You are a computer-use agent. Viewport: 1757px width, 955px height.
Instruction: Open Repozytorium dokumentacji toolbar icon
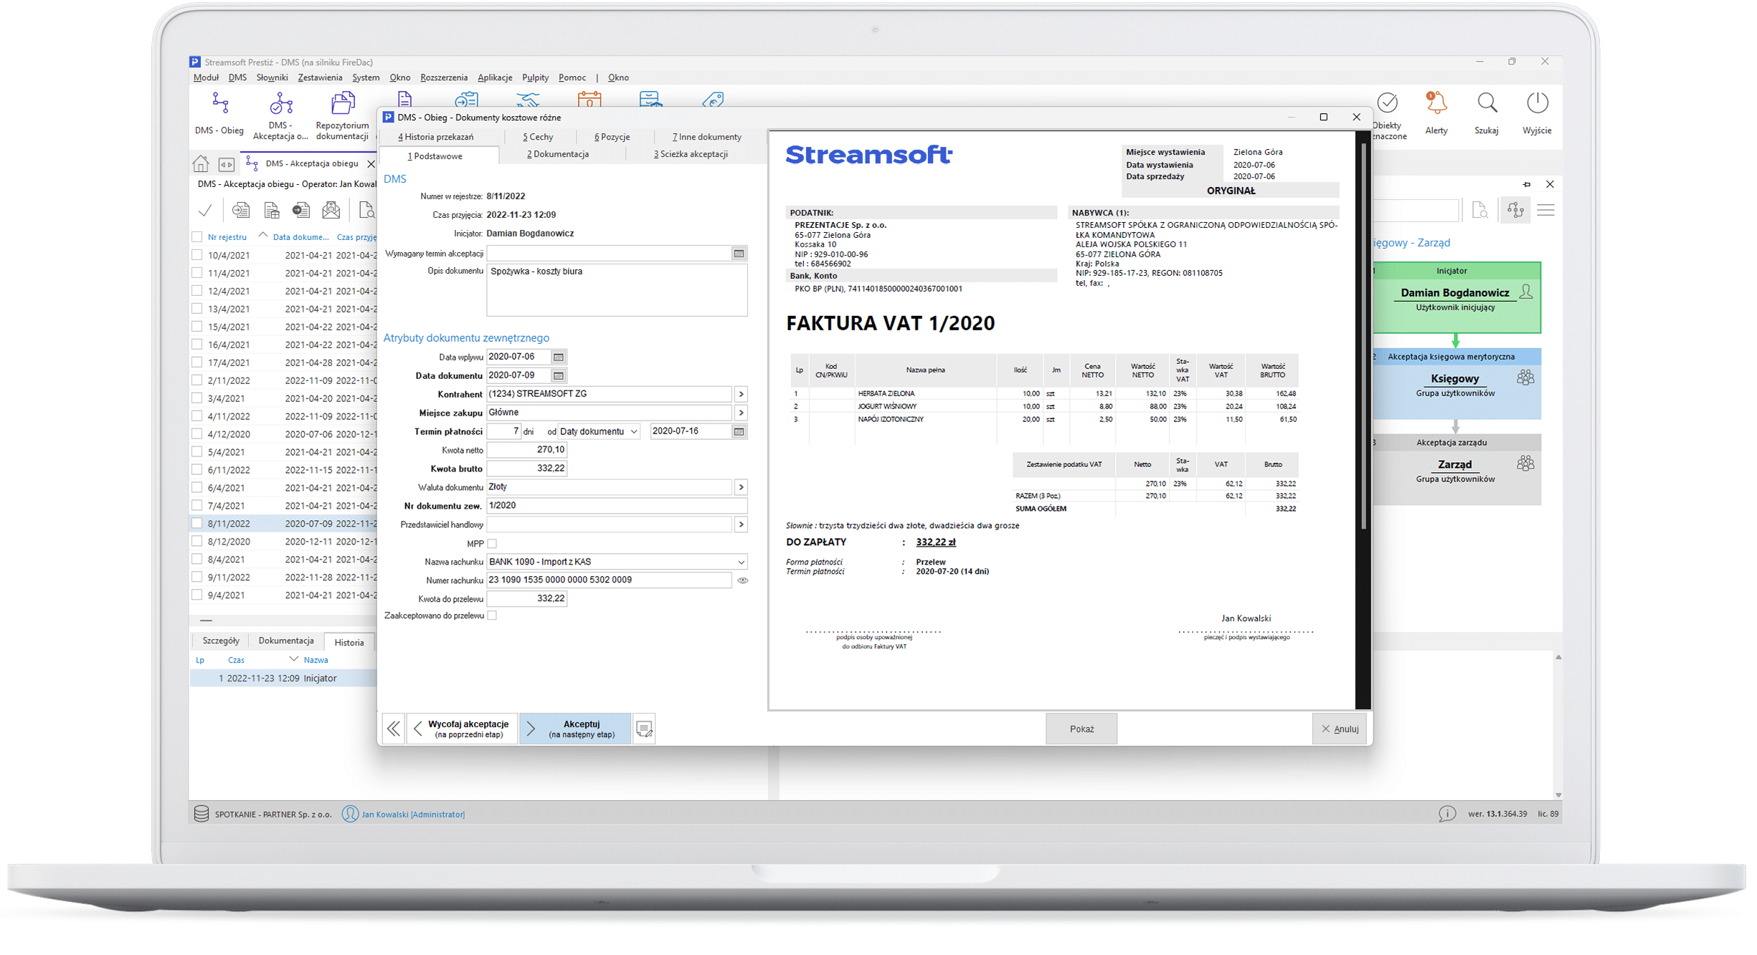pos(343,104)
